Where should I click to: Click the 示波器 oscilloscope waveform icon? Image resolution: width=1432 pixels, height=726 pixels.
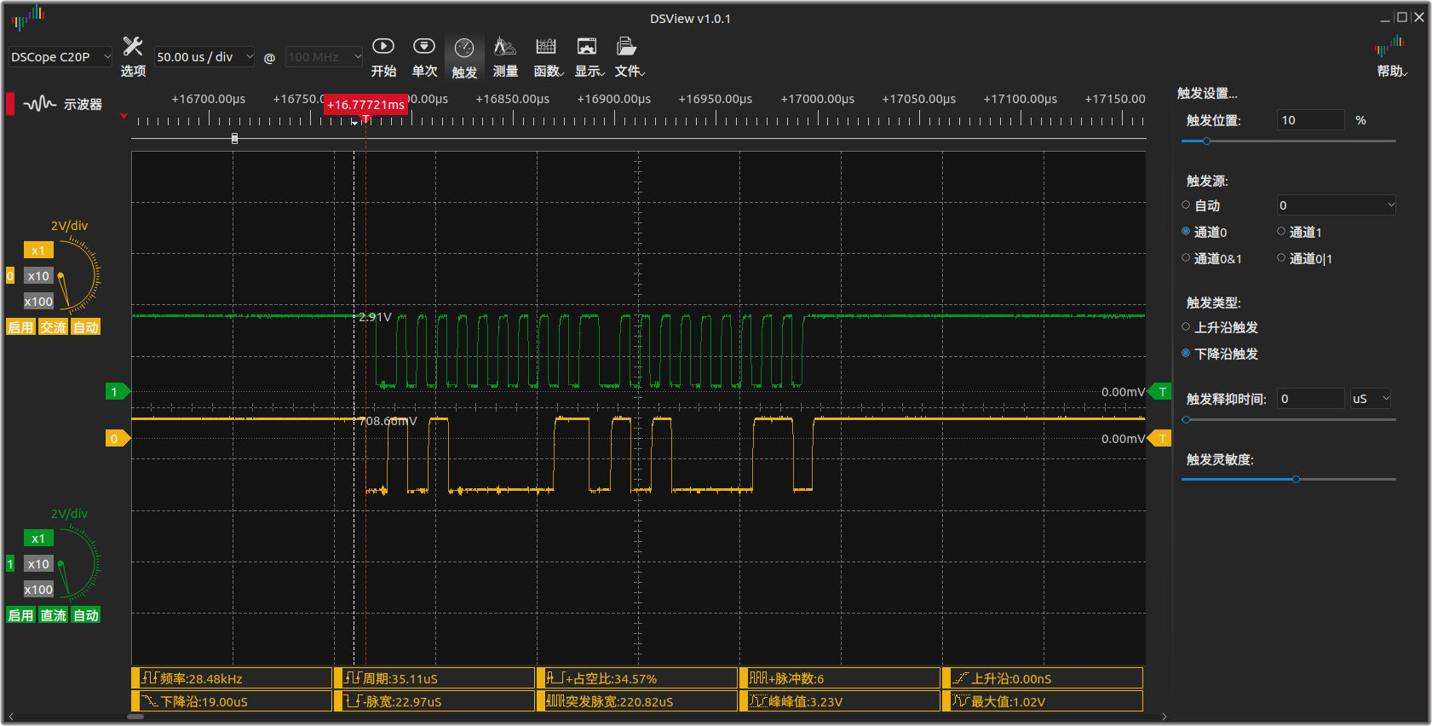tap(39, 104)
